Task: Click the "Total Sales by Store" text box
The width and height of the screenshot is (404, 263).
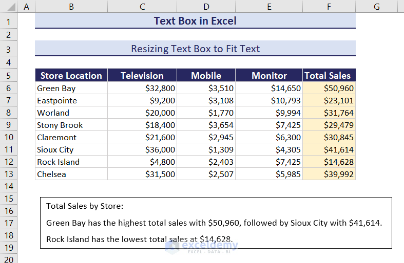Action: [x=216, y=223]
